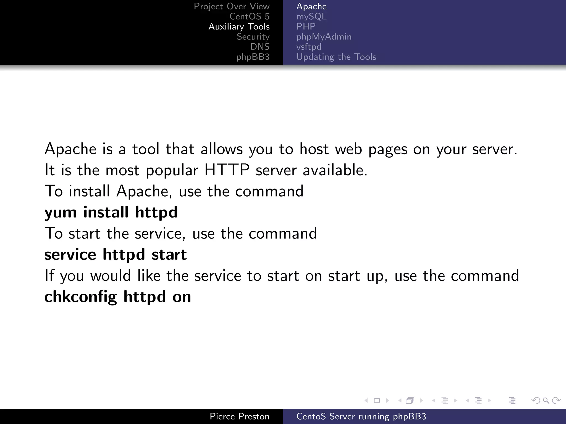Click the presentation outline icon
Screen dimensions: 566x424
(512, 401)
